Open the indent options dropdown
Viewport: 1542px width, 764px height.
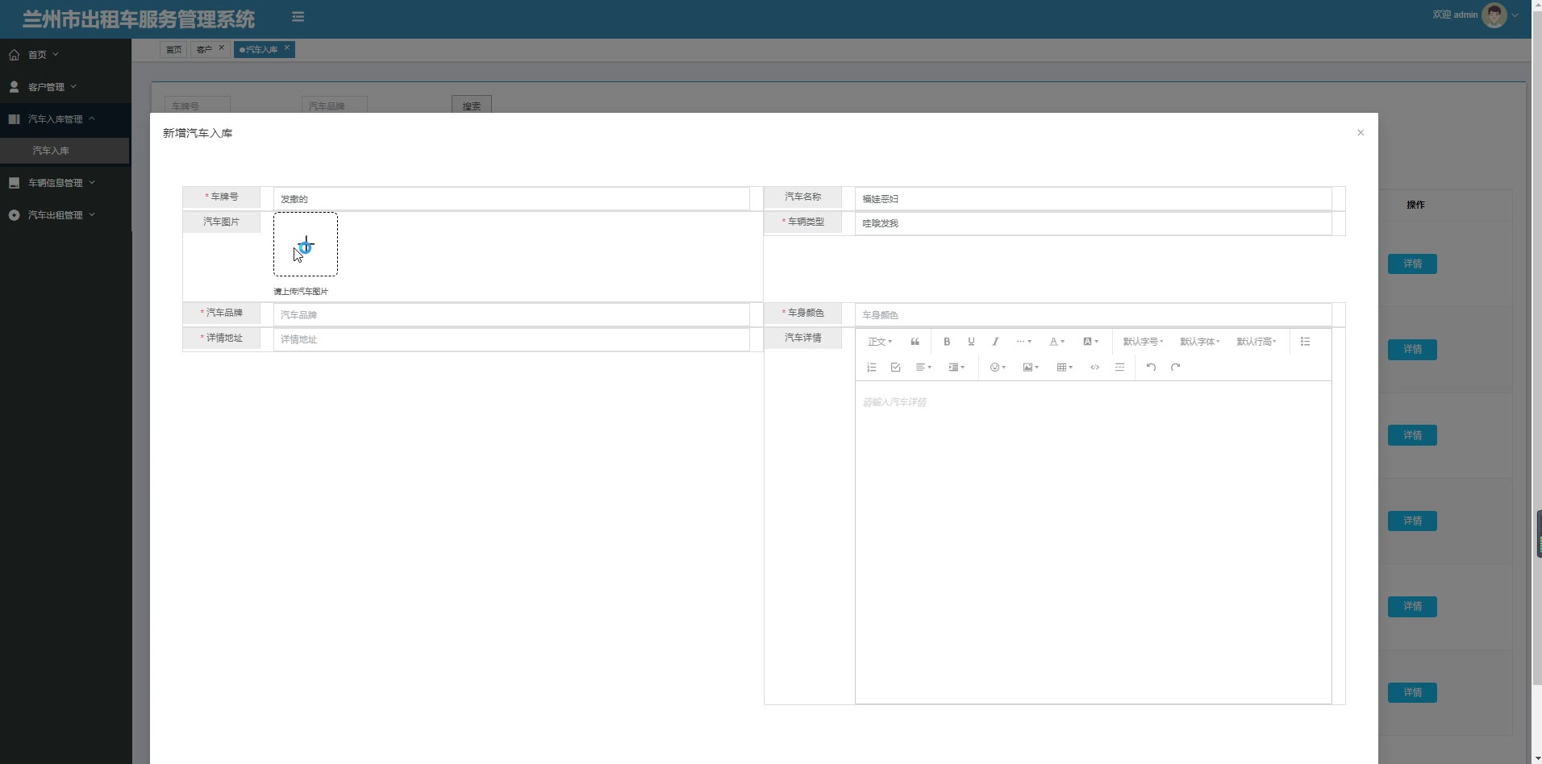956,367
